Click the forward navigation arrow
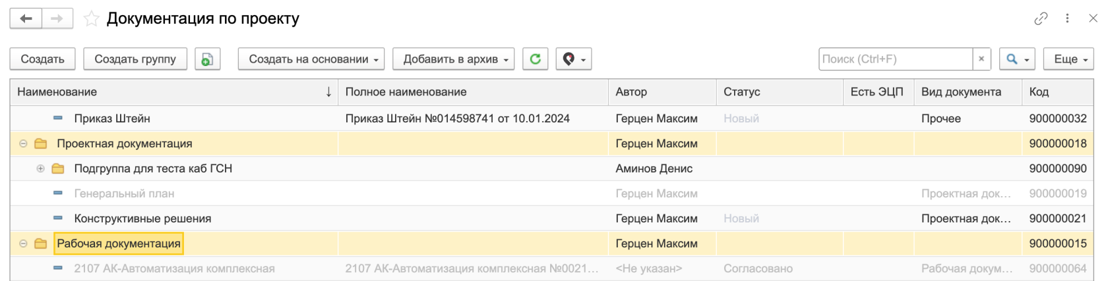The width and height of the screenshot is (1108, 281). tap(57, 18)
